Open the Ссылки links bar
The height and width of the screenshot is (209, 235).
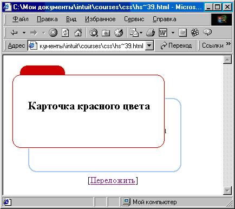pos(212,45)
